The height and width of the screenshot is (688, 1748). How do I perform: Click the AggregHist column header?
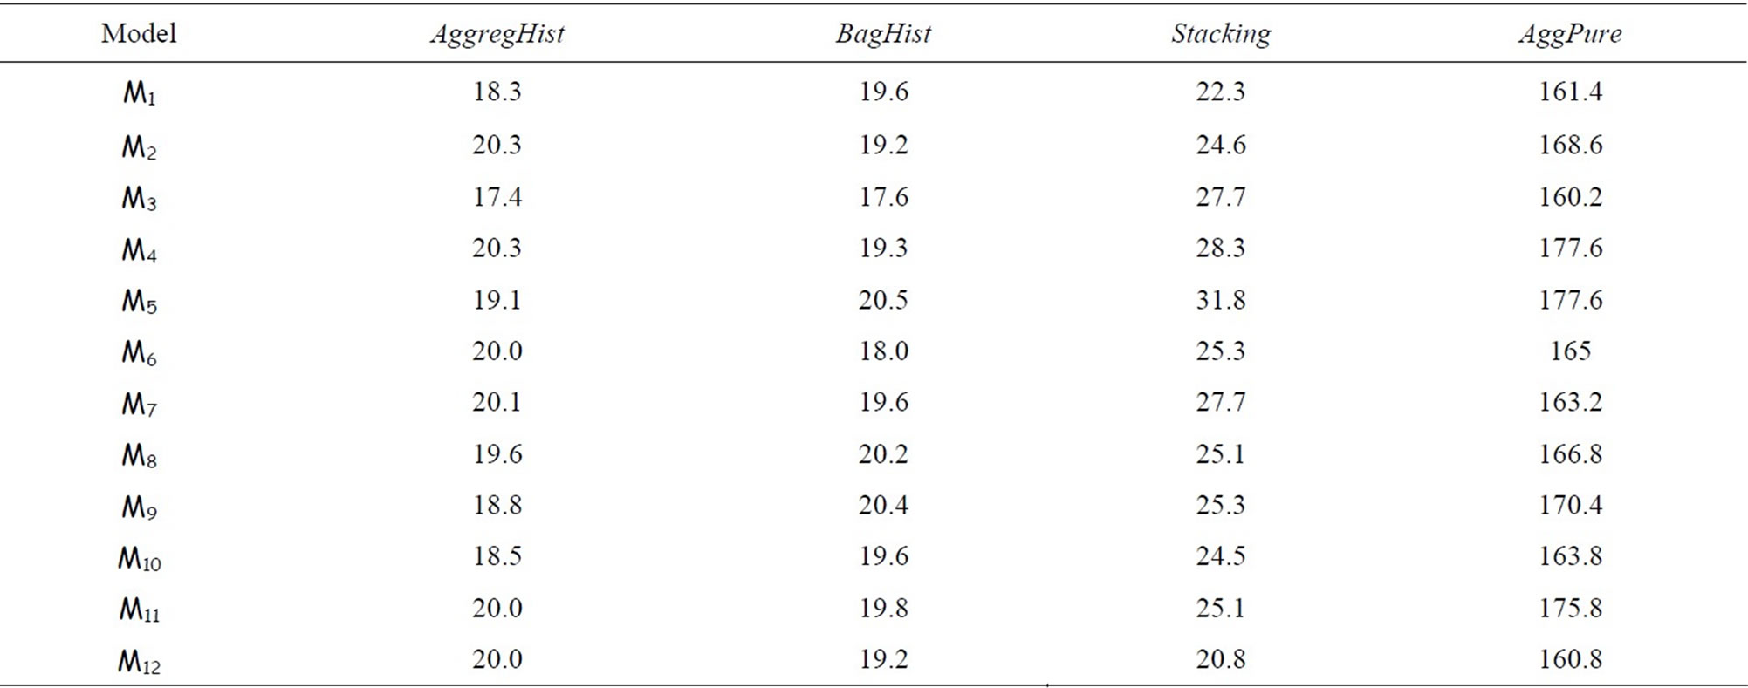[497, 34]
